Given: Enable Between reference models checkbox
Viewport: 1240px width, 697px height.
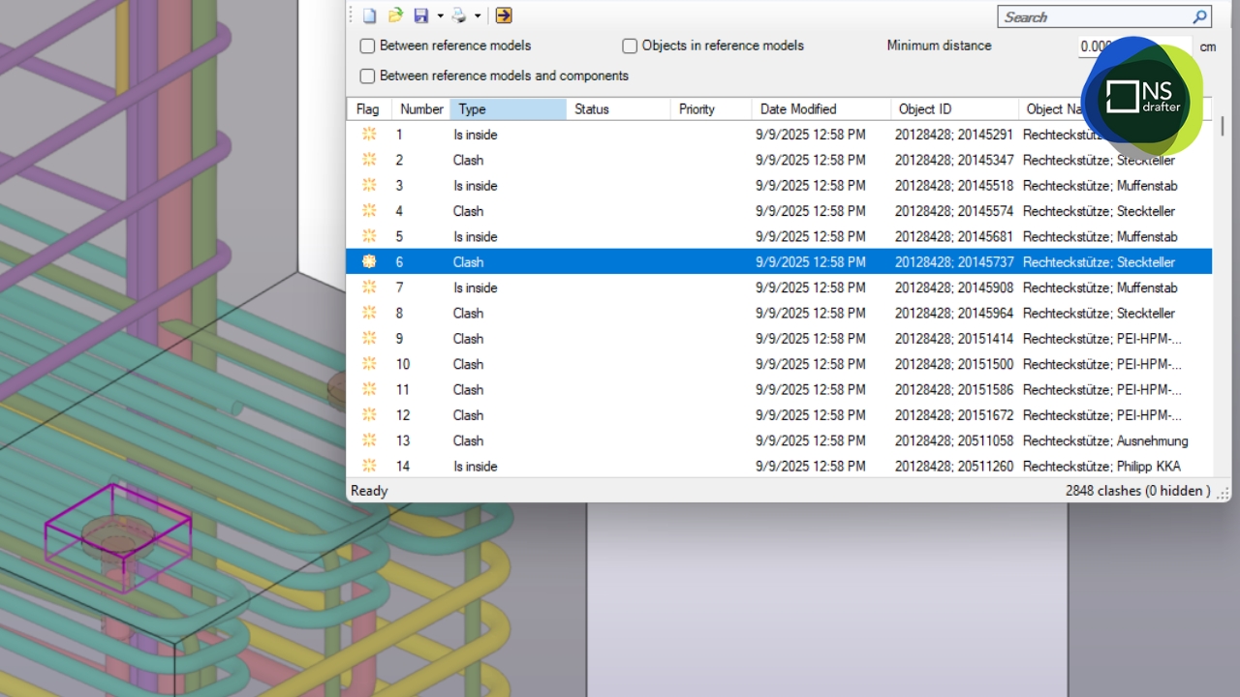Looking at the screenshot, I should [367, 45].
